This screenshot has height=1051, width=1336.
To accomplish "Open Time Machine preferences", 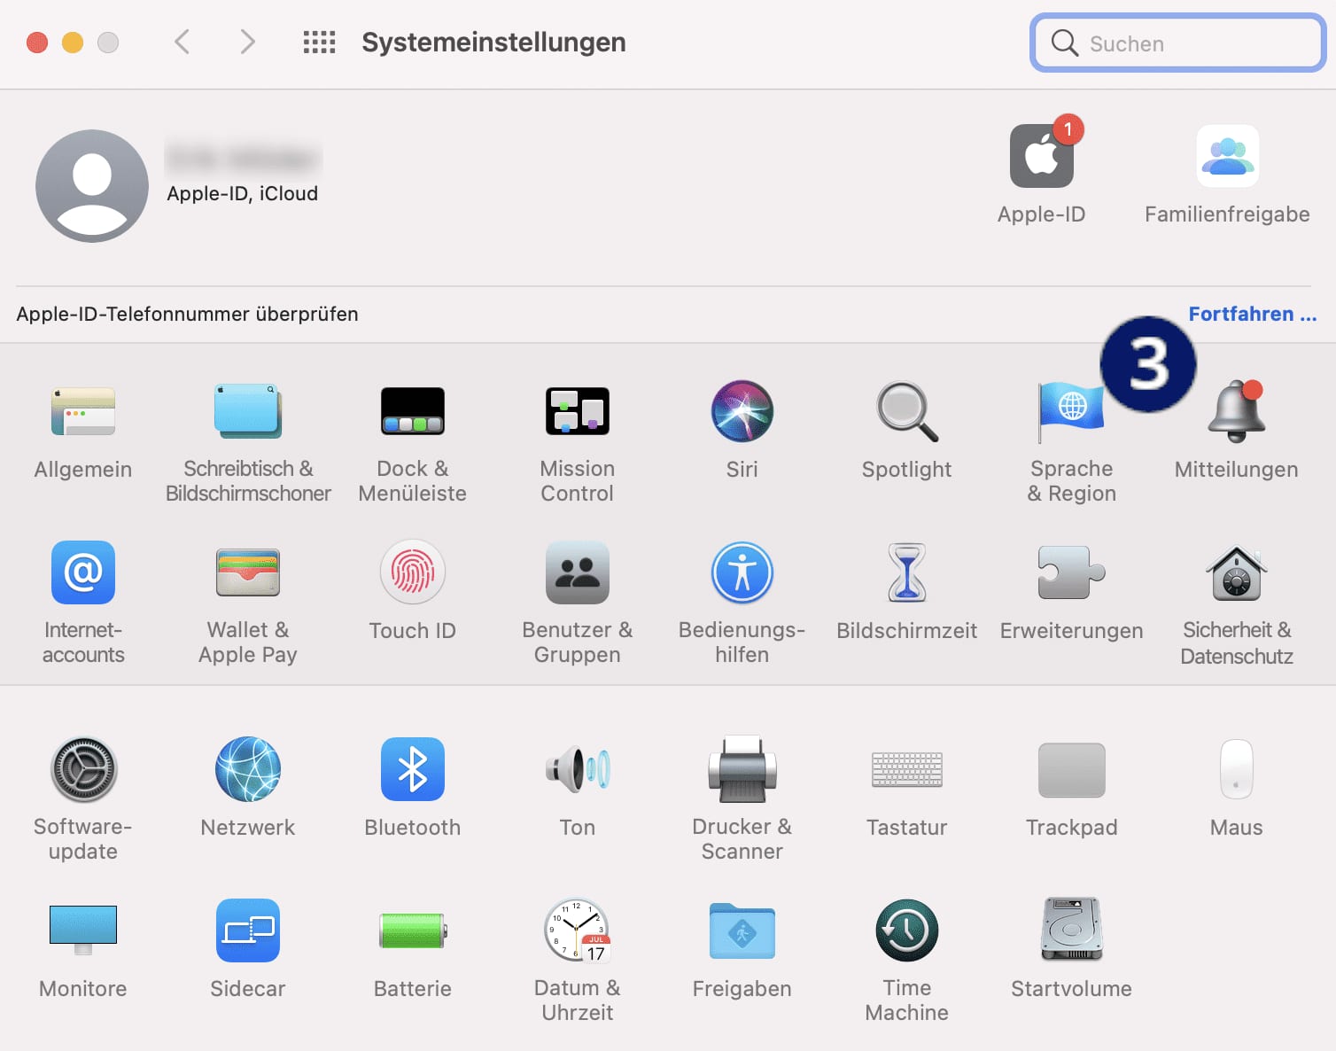I will 907,930.
